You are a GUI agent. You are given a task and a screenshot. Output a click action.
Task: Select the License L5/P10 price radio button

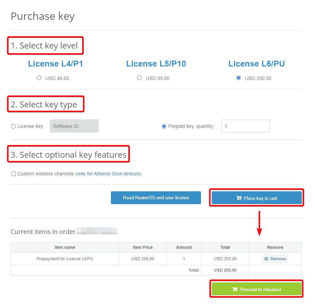(x=139, y=78)
